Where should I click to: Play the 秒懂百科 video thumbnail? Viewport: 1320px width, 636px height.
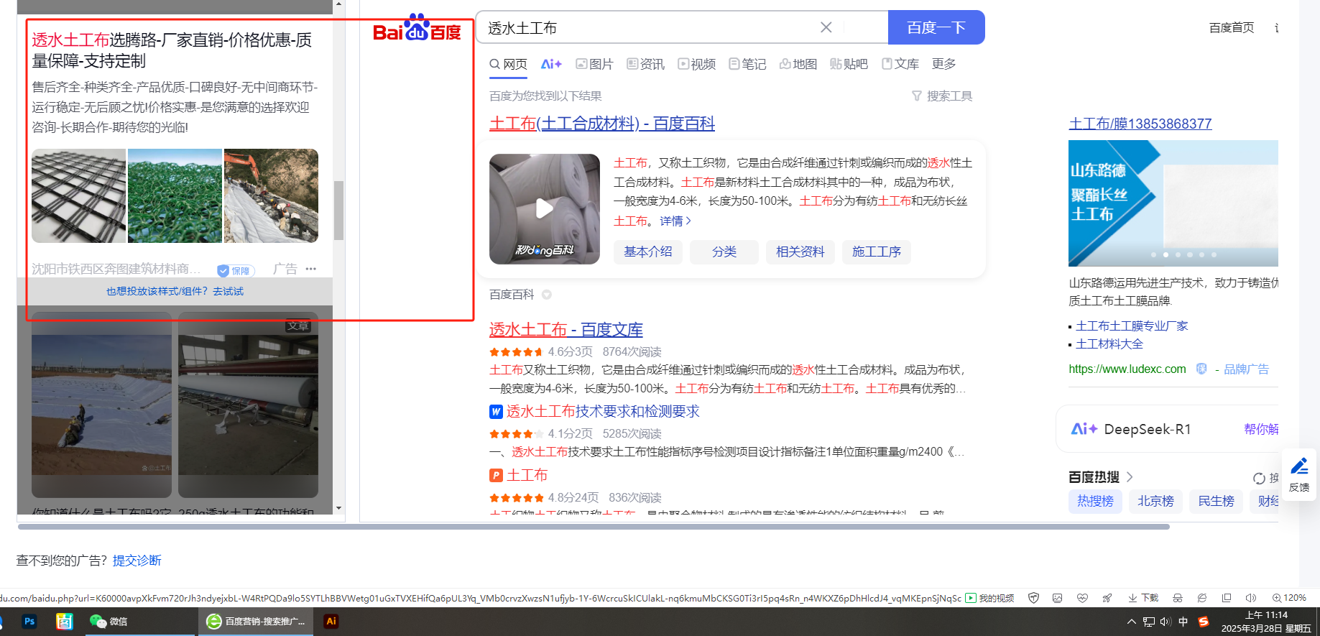pos(544,208)
